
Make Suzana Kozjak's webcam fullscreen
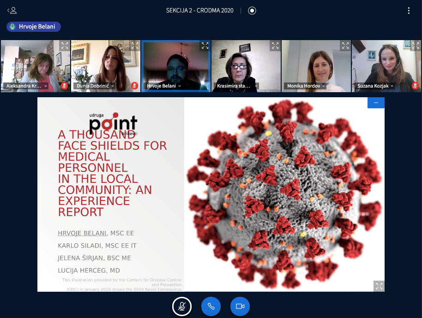[416, 45]
